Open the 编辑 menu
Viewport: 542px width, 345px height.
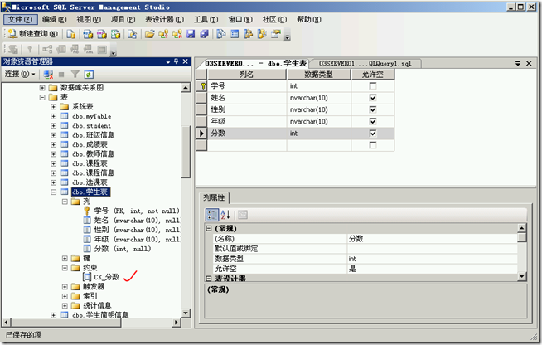coord(54,19)
